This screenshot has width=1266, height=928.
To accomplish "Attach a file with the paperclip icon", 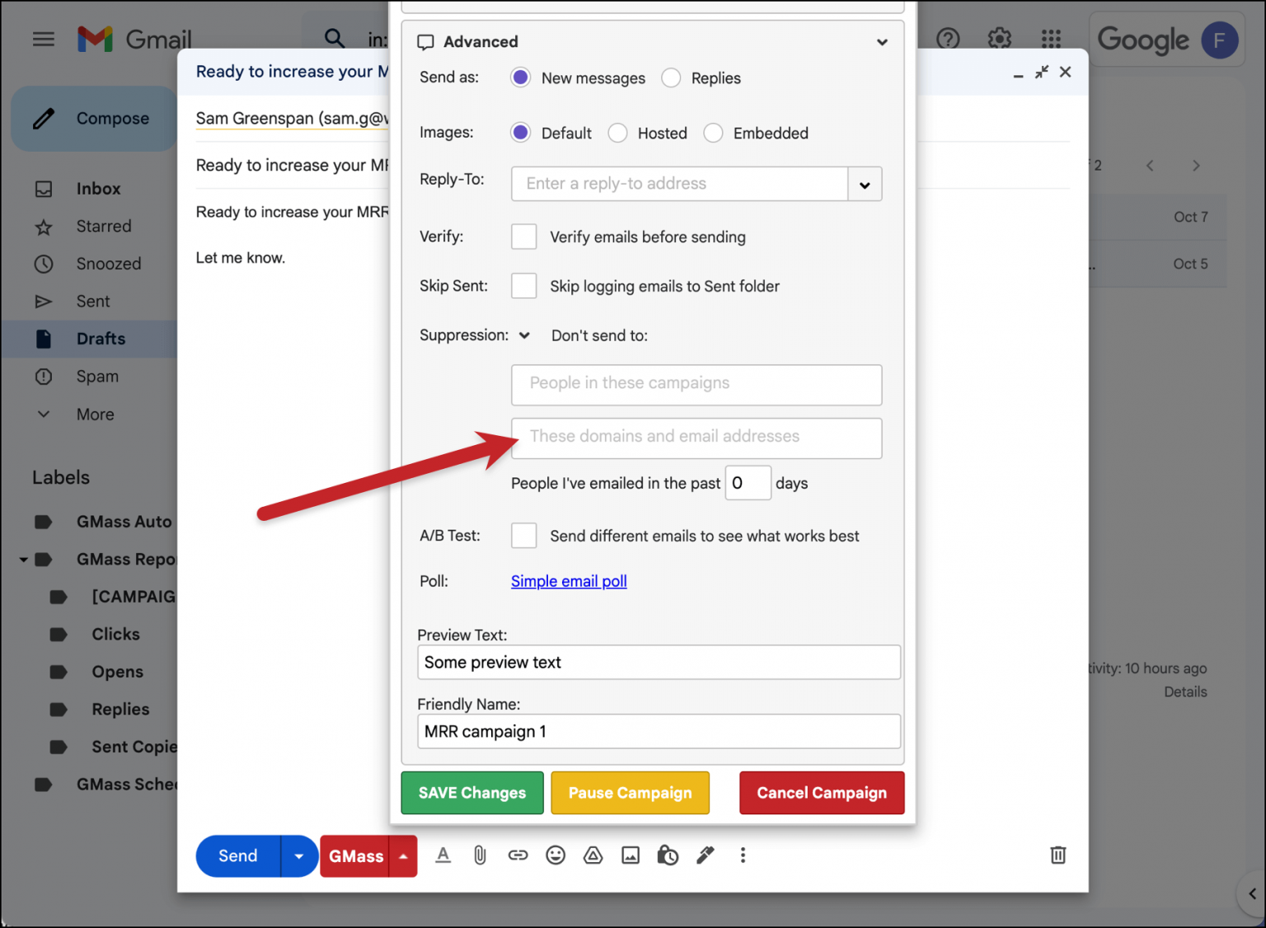I will [480, 855].
